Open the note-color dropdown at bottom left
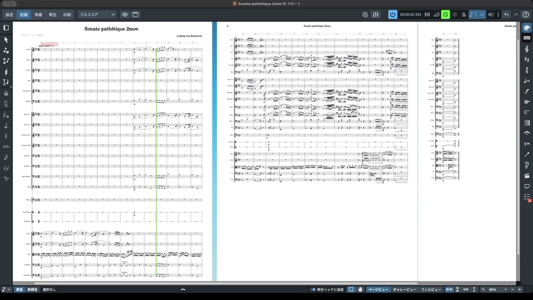The height and width of the screenshot is (300, 533). pyautogui.click(x=6, y=289)
